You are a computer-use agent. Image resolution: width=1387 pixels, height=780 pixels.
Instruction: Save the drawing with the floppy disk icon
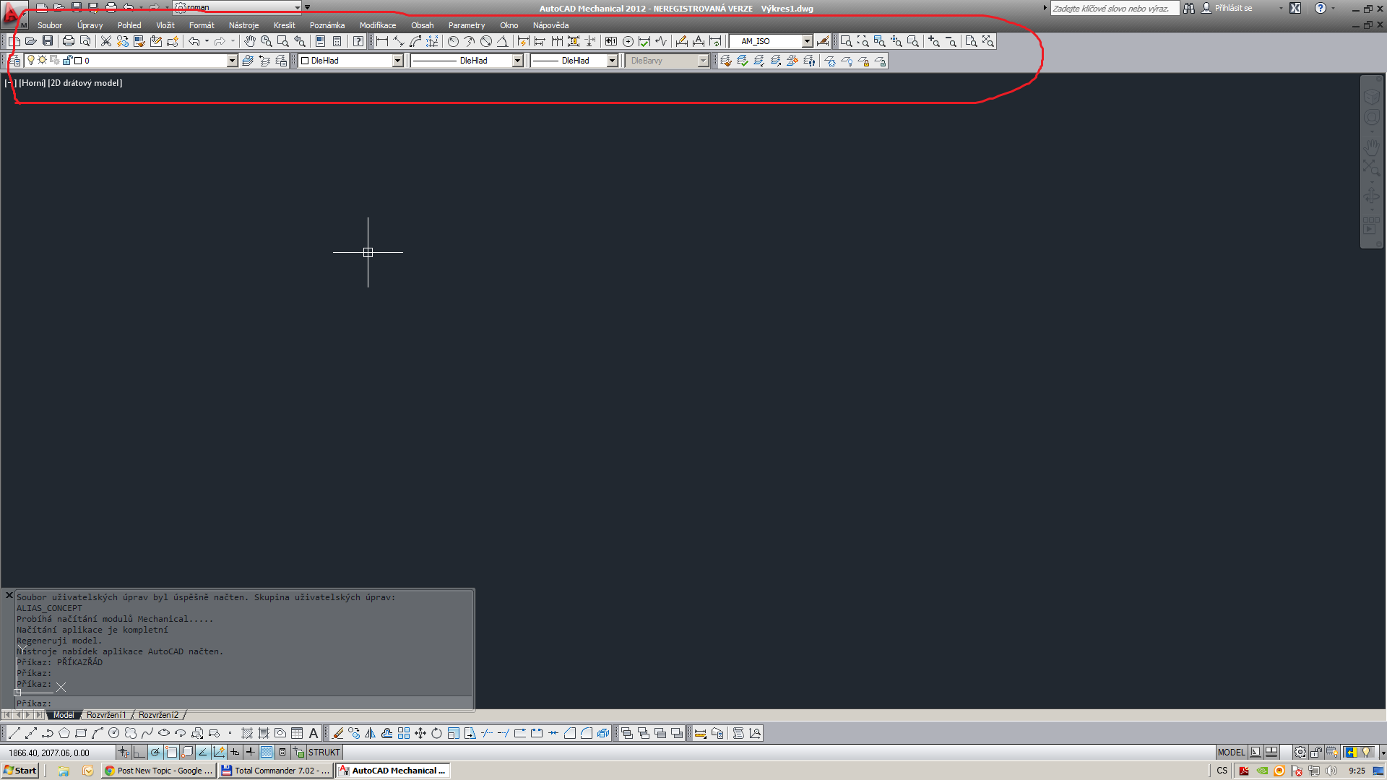click(48, 41)
